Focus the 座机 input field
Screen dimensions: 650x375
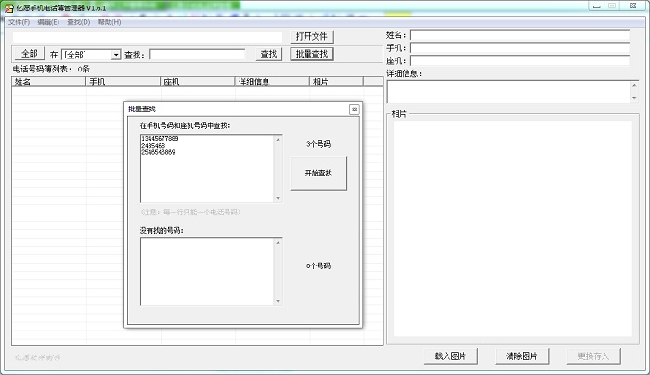coord(520,61)
